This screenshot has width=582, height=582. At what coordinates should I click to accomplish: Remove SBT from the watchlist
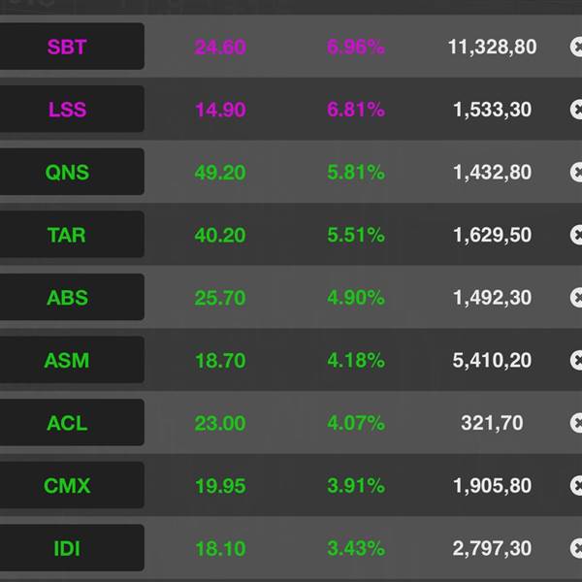(x=576, y=47)
